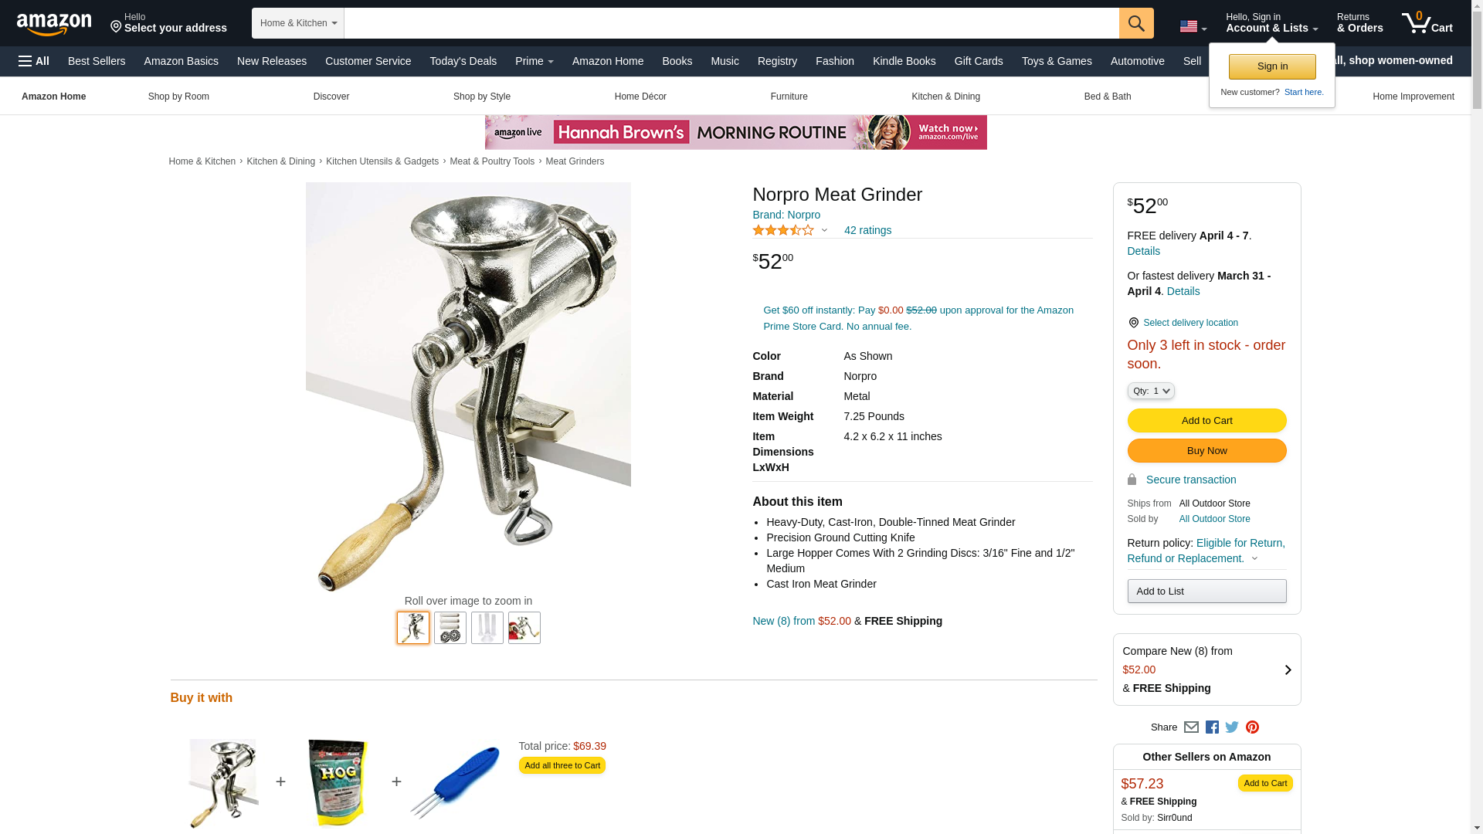Go to the Amazon logo homepage
Viewport: 1483px width, 834px height.
click(54, 24)
